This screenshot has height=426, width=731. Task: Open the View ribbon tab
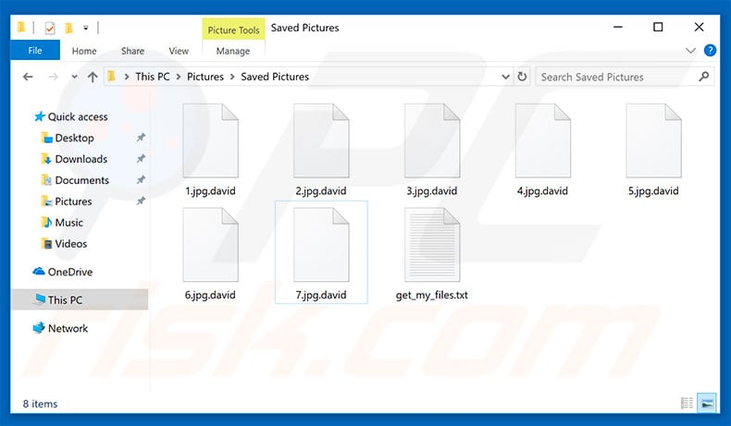point(179,51)
